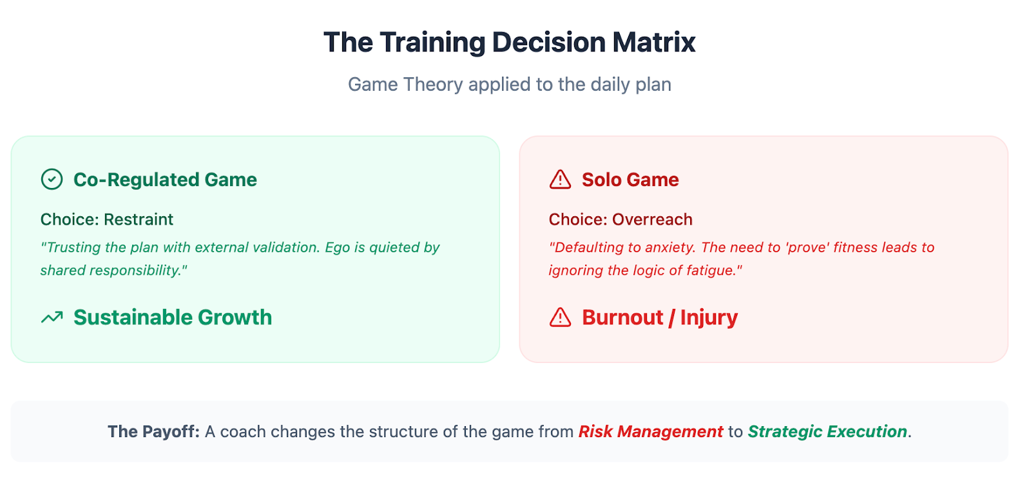Click the red 'Risk Management' phrase
The height and width of the screenshot is (495, 1031).
650,431
